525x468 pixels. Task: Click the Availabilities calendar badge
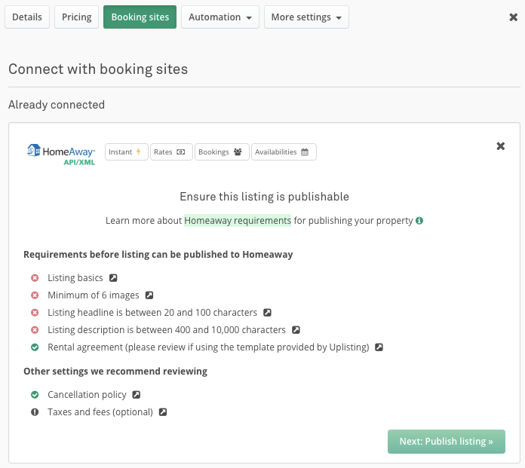[x=284, y=152]
